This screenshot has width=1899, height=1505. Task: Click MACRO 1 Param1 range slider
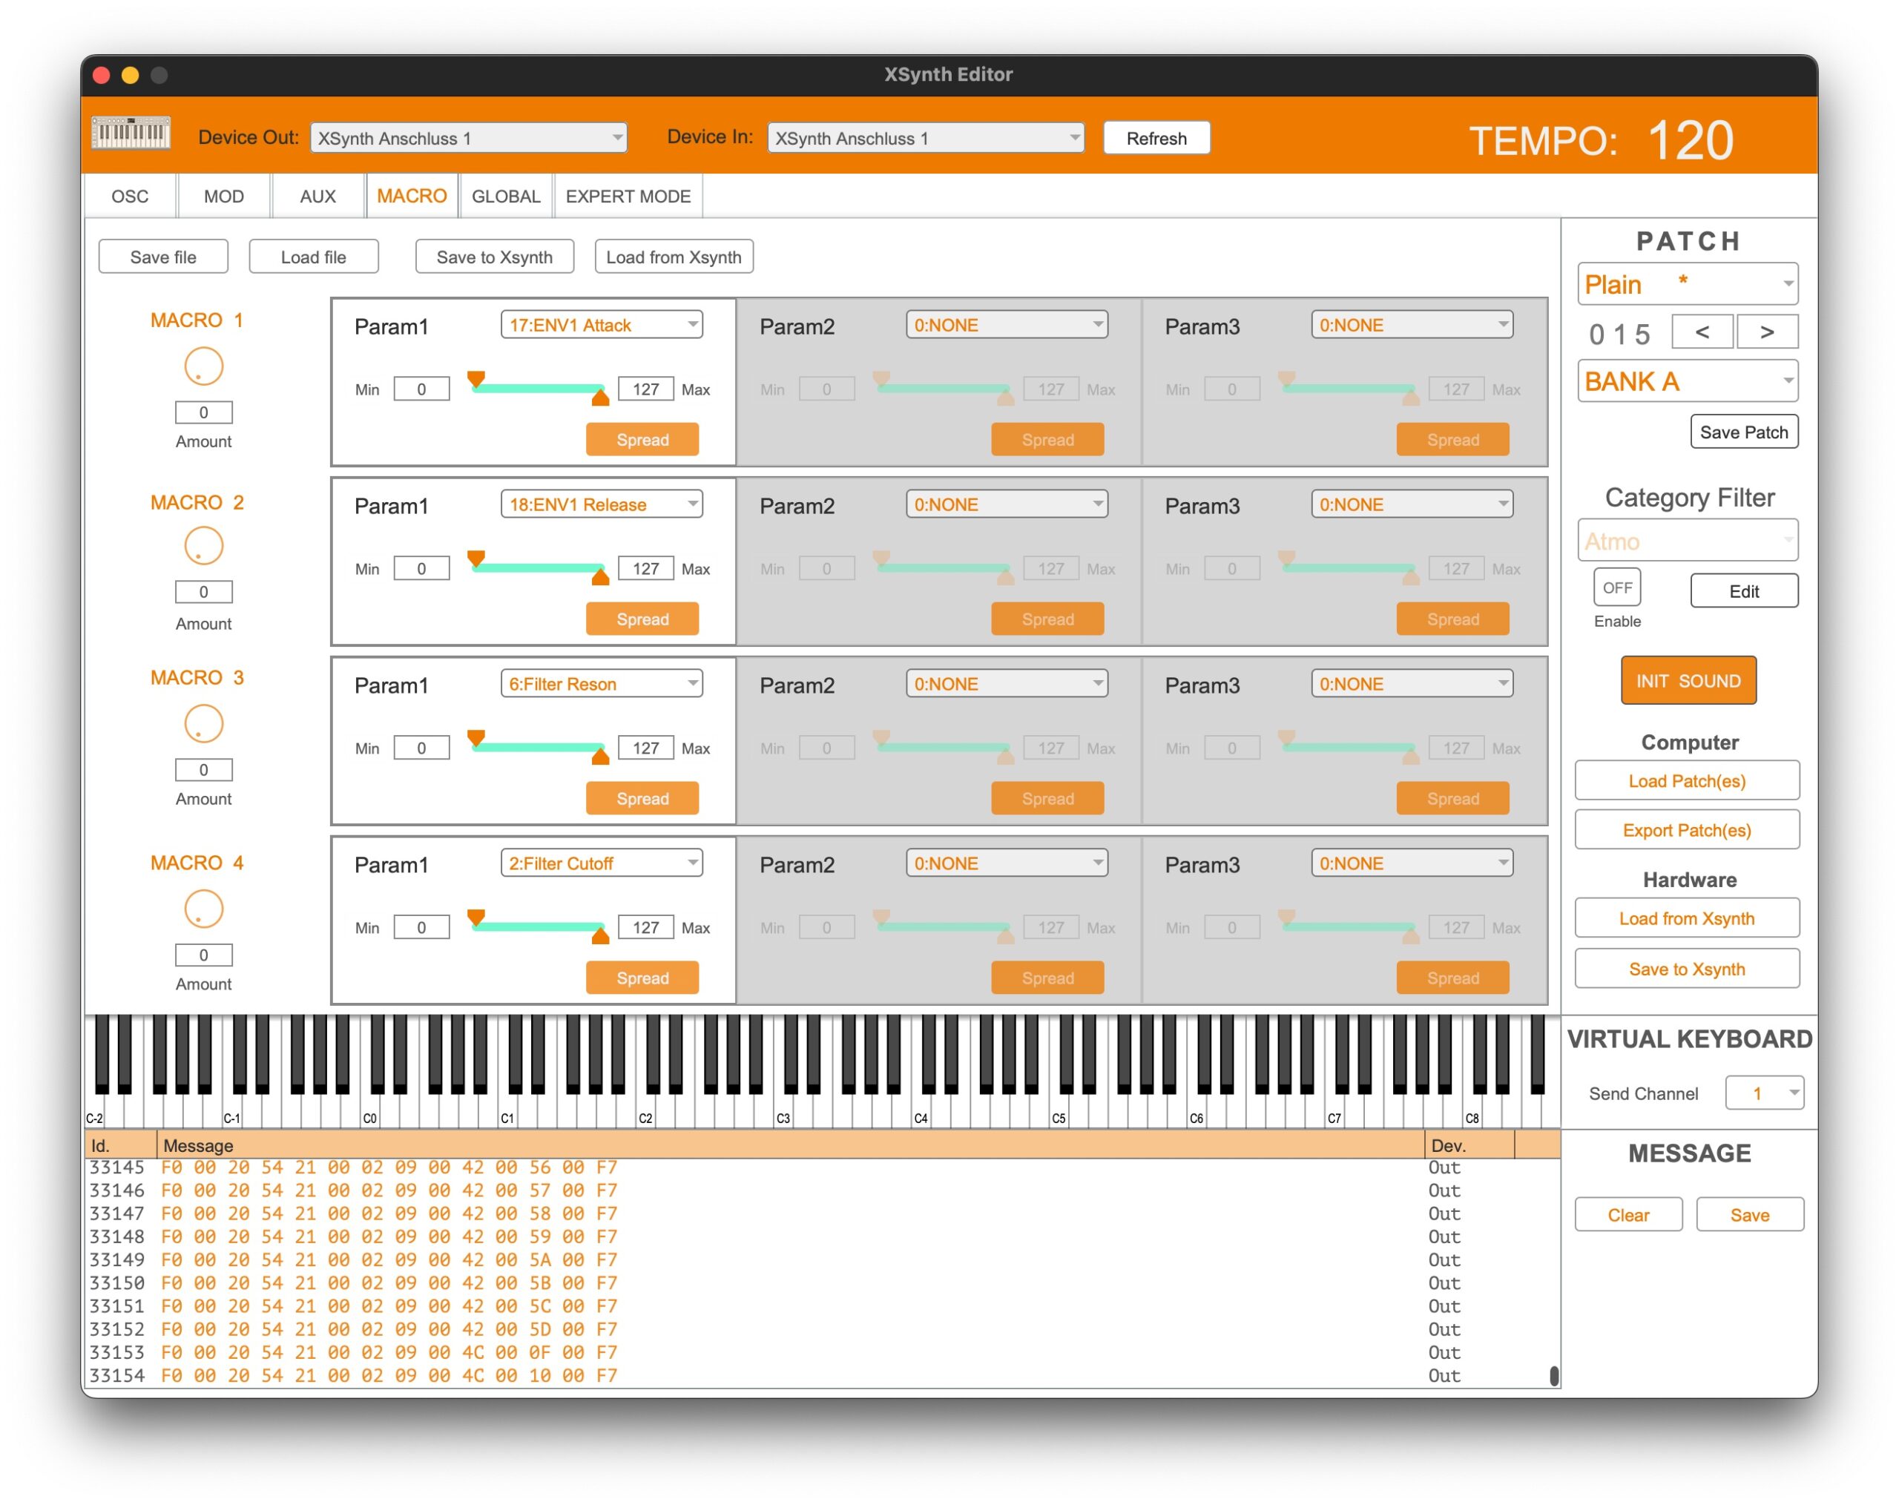[538, 389]
